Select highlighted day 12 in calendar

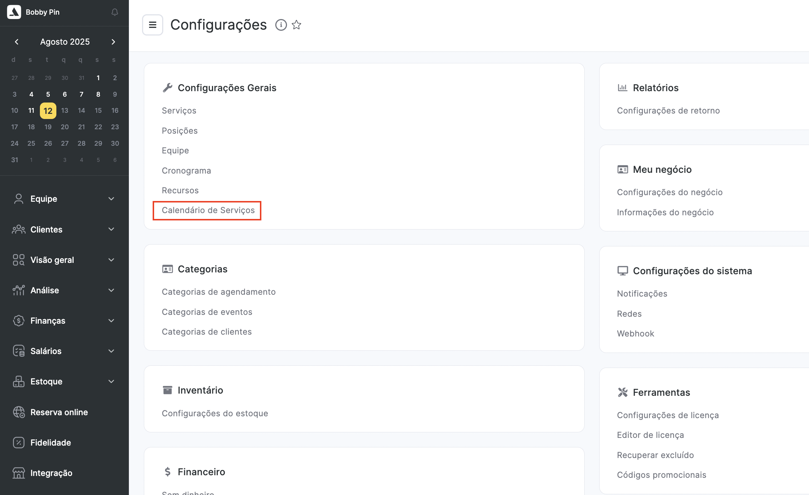(x=48, y=111)
